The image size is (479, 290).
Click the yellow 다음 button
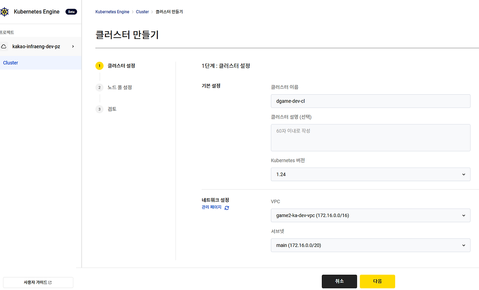click(x=378, y=281)
